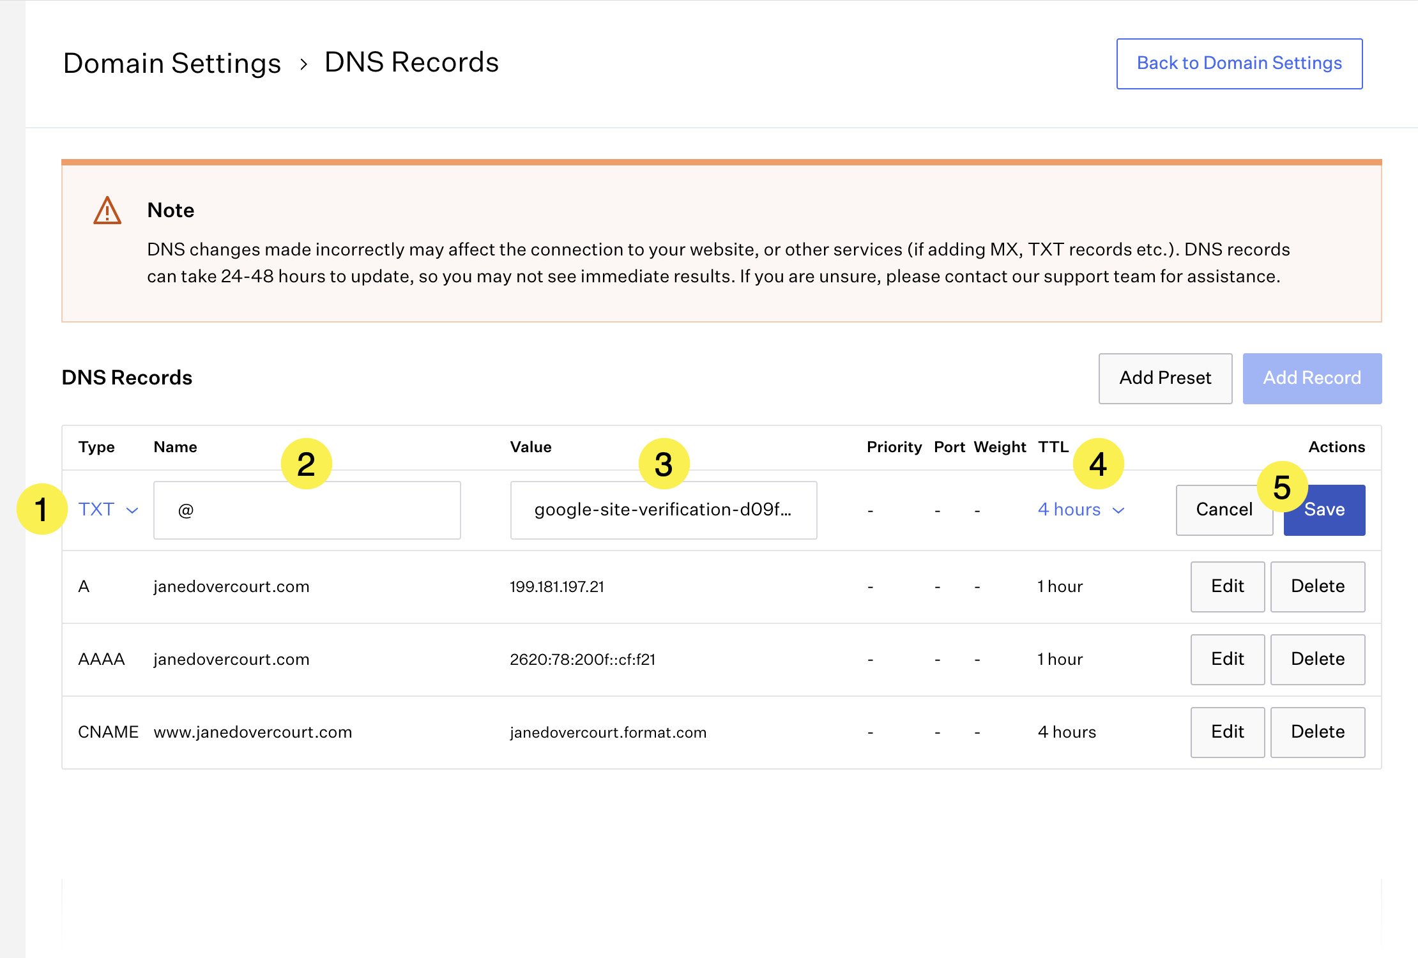Screen dimensions: 1418x958
Task: Open the TXT record type dropdown
Action: (108, 510)
